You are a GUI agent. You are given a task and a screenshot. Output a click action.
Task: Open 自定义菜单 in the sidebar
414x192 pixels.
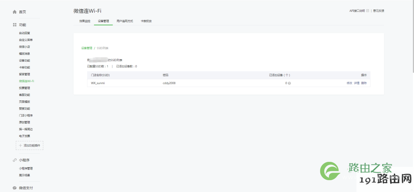(26, 40)
